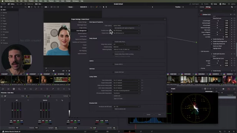Screen dimensions: 237x133
Task: Check Enable Dolby Vision HDMI tunneling
Action: (113, 54)
